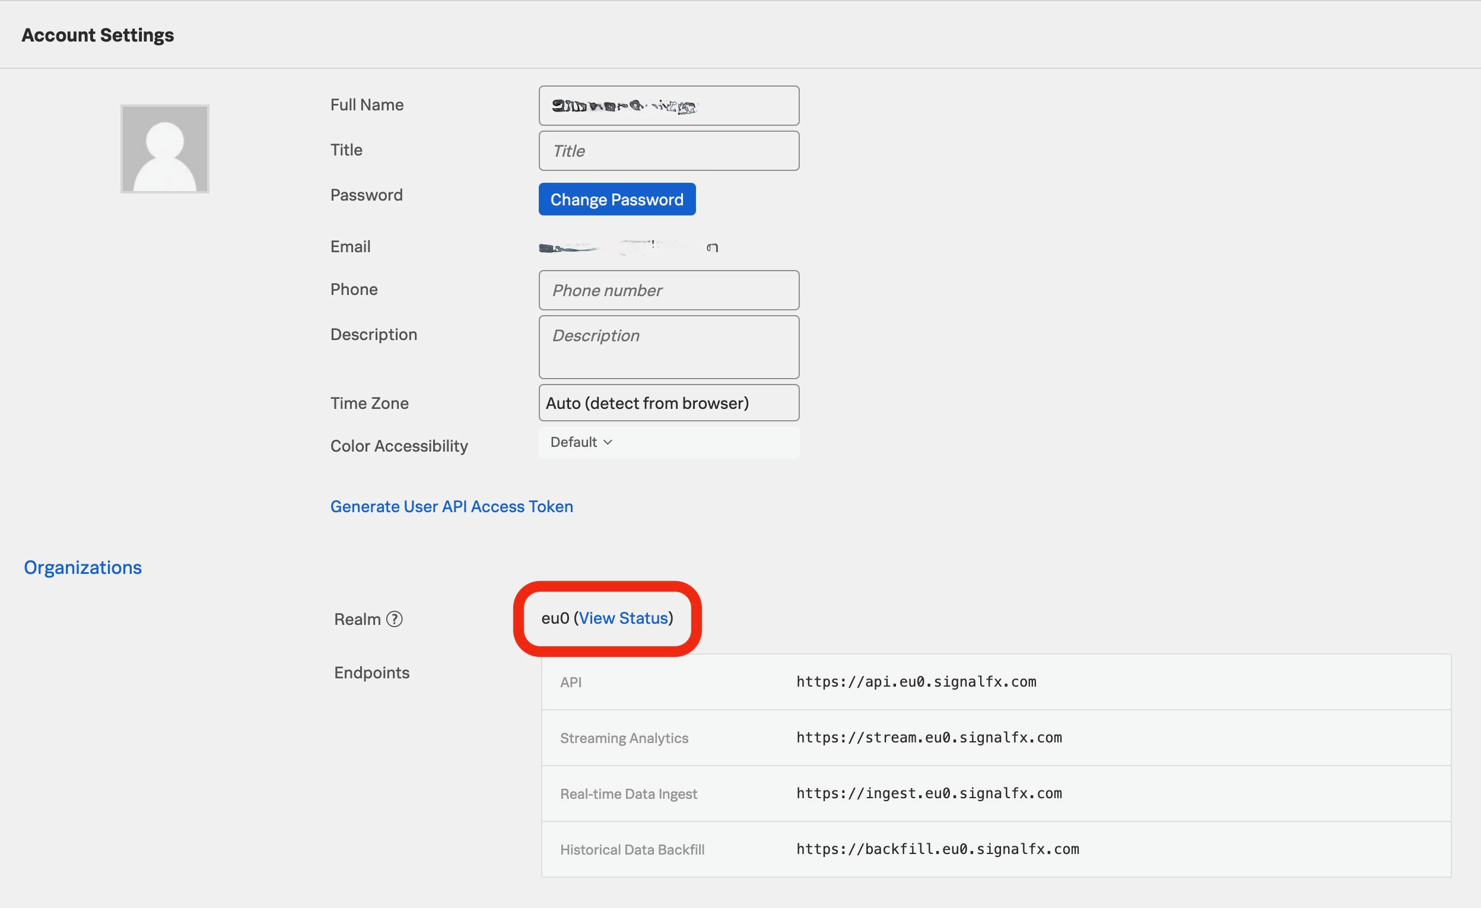This screenshot has width=1481, height=908.
Task: Open the Time Zone selector
Action: click(668, 403)
